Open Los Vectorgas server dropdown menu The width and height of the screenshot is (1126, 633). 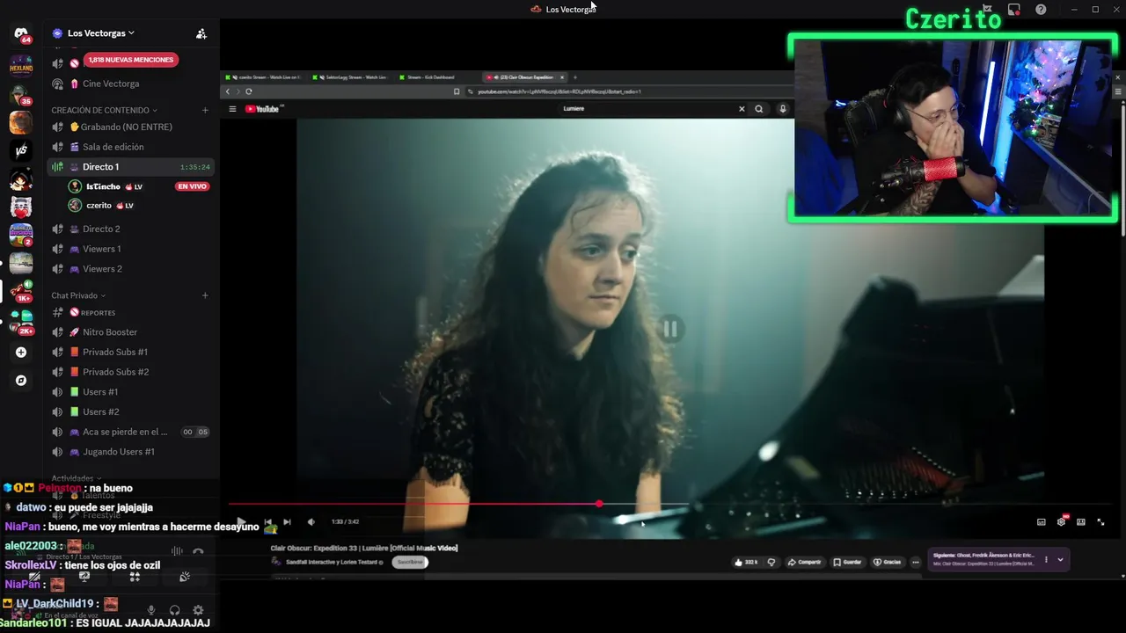[101, 33]
